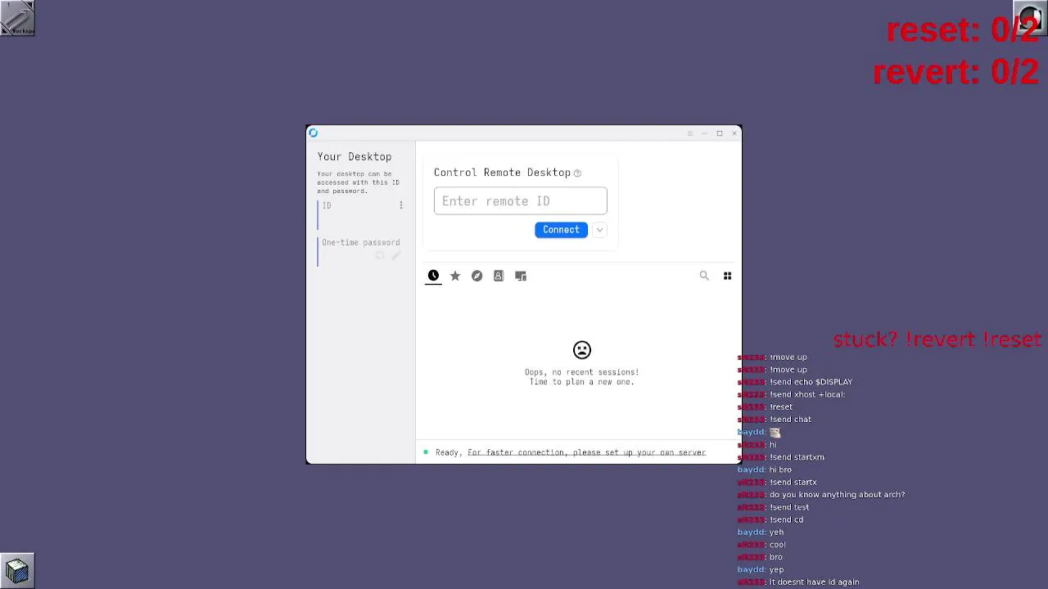Viewport: 1048px width, 589px height.
Task: Minimize the RustDesk window
Action: [705, 133]
